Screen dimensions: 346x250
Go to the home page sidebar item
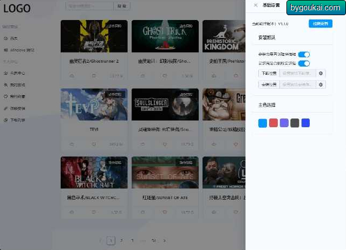pyautogui.click(x=14, y=38)
